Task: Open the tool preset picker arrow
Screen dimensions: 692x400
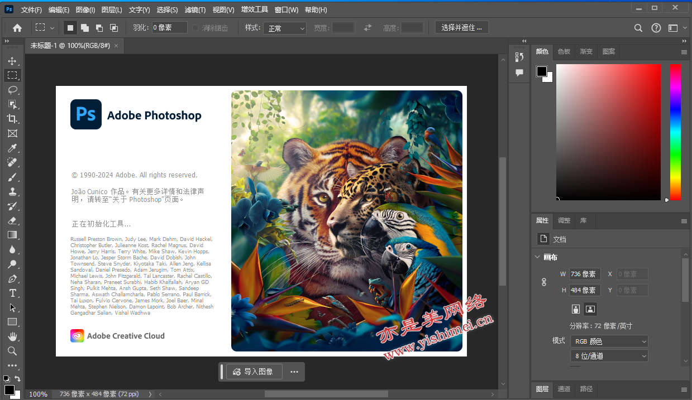Action: pos(53,28)
